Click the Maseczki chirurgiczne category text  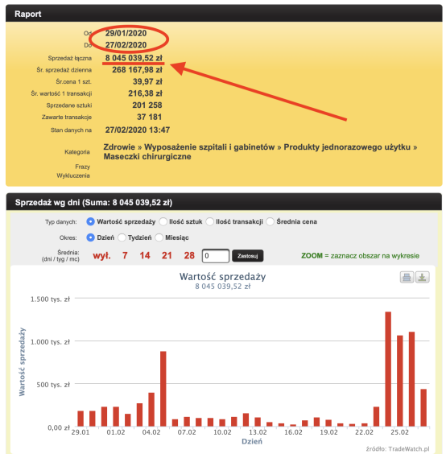click(147, 157)
